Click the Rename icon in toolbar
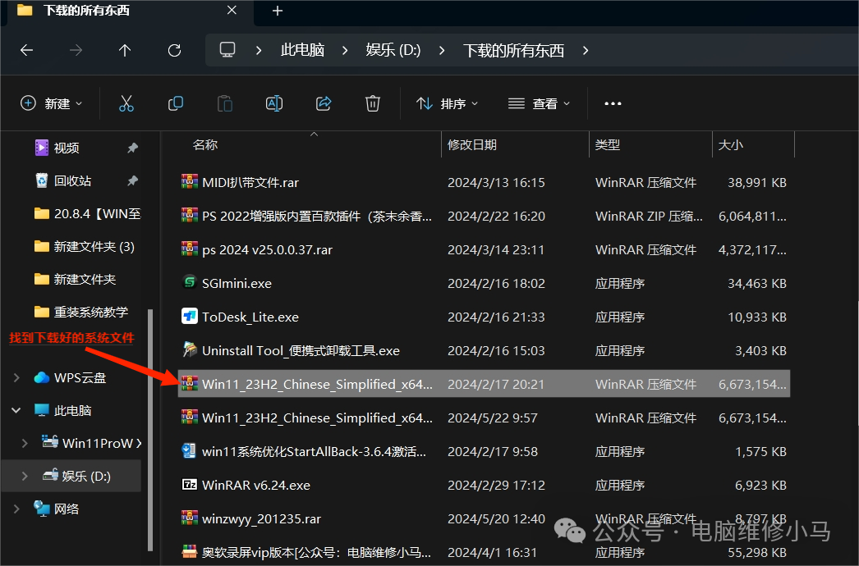 coord(274,103)
